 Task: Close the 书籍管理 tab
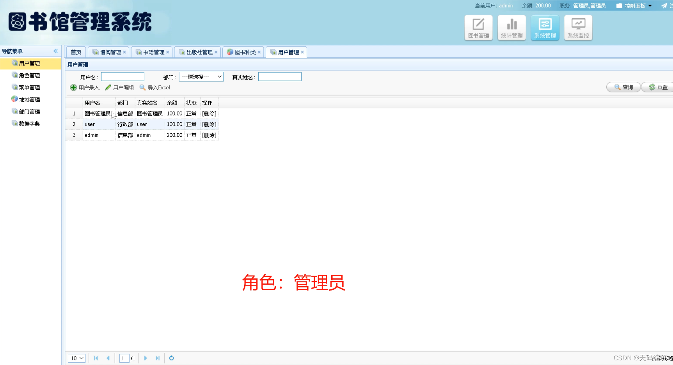[x=168, y=52]
